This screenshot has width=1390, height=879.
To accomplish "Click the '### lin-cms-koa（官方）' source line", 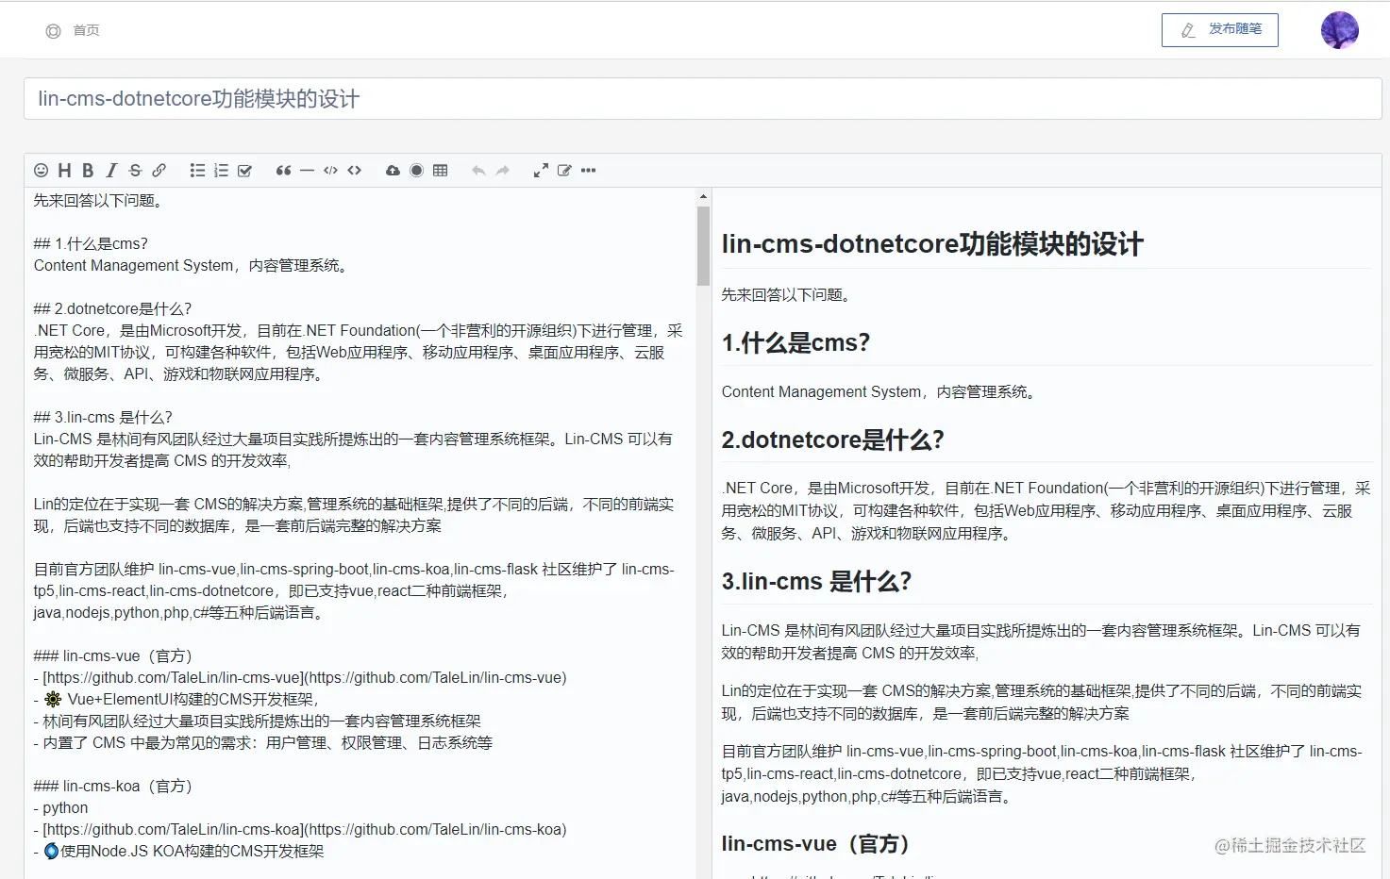I will coord(112,787).
